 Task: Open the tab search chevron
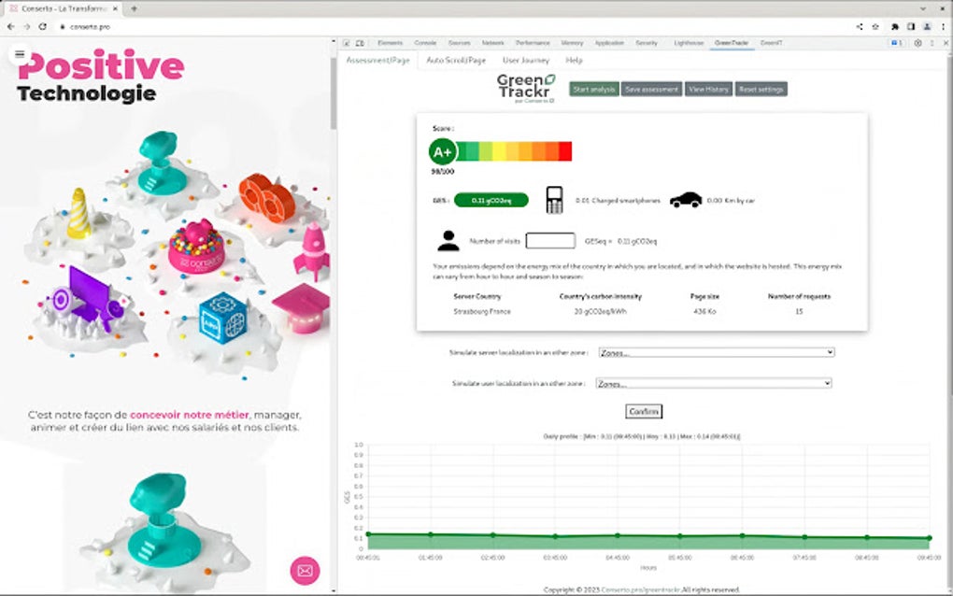click(924, 8)
